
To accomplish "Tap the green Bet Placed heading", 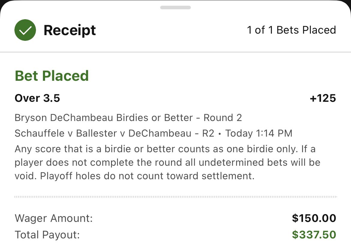I will (52, 76).
